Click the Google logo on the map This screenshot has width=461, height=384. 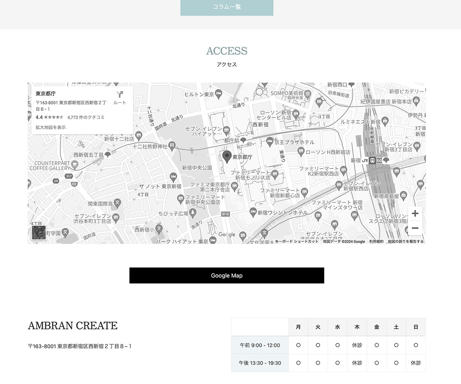pyautogui.click(x=227, y=234)
